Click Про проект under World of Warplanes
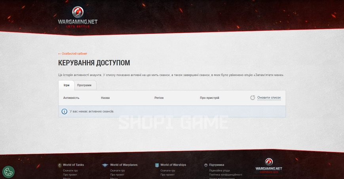 point(117,175)
